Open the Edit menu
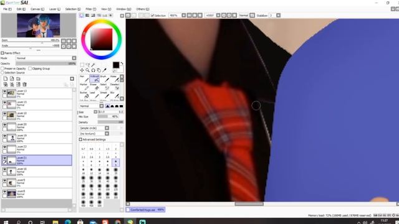This screenshot has height=224, width=399. point(21,9)
